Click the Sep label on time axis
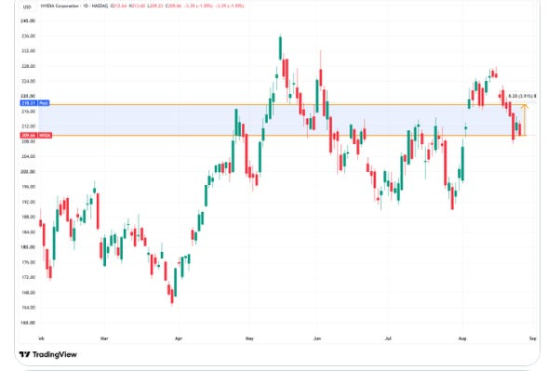This screenshot has height=371, width=548. [532, 338]
